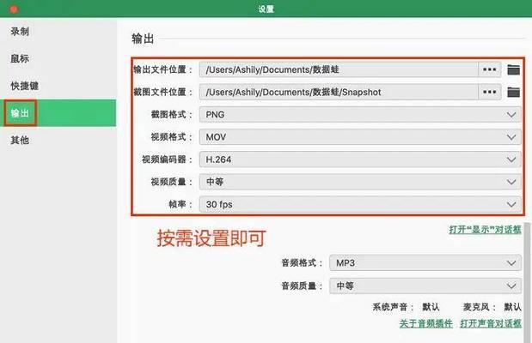532x343 pixels.
Task: Click the vertical scrollbar on the right edge
Action: pyautogui.click(x=527, y=282)
